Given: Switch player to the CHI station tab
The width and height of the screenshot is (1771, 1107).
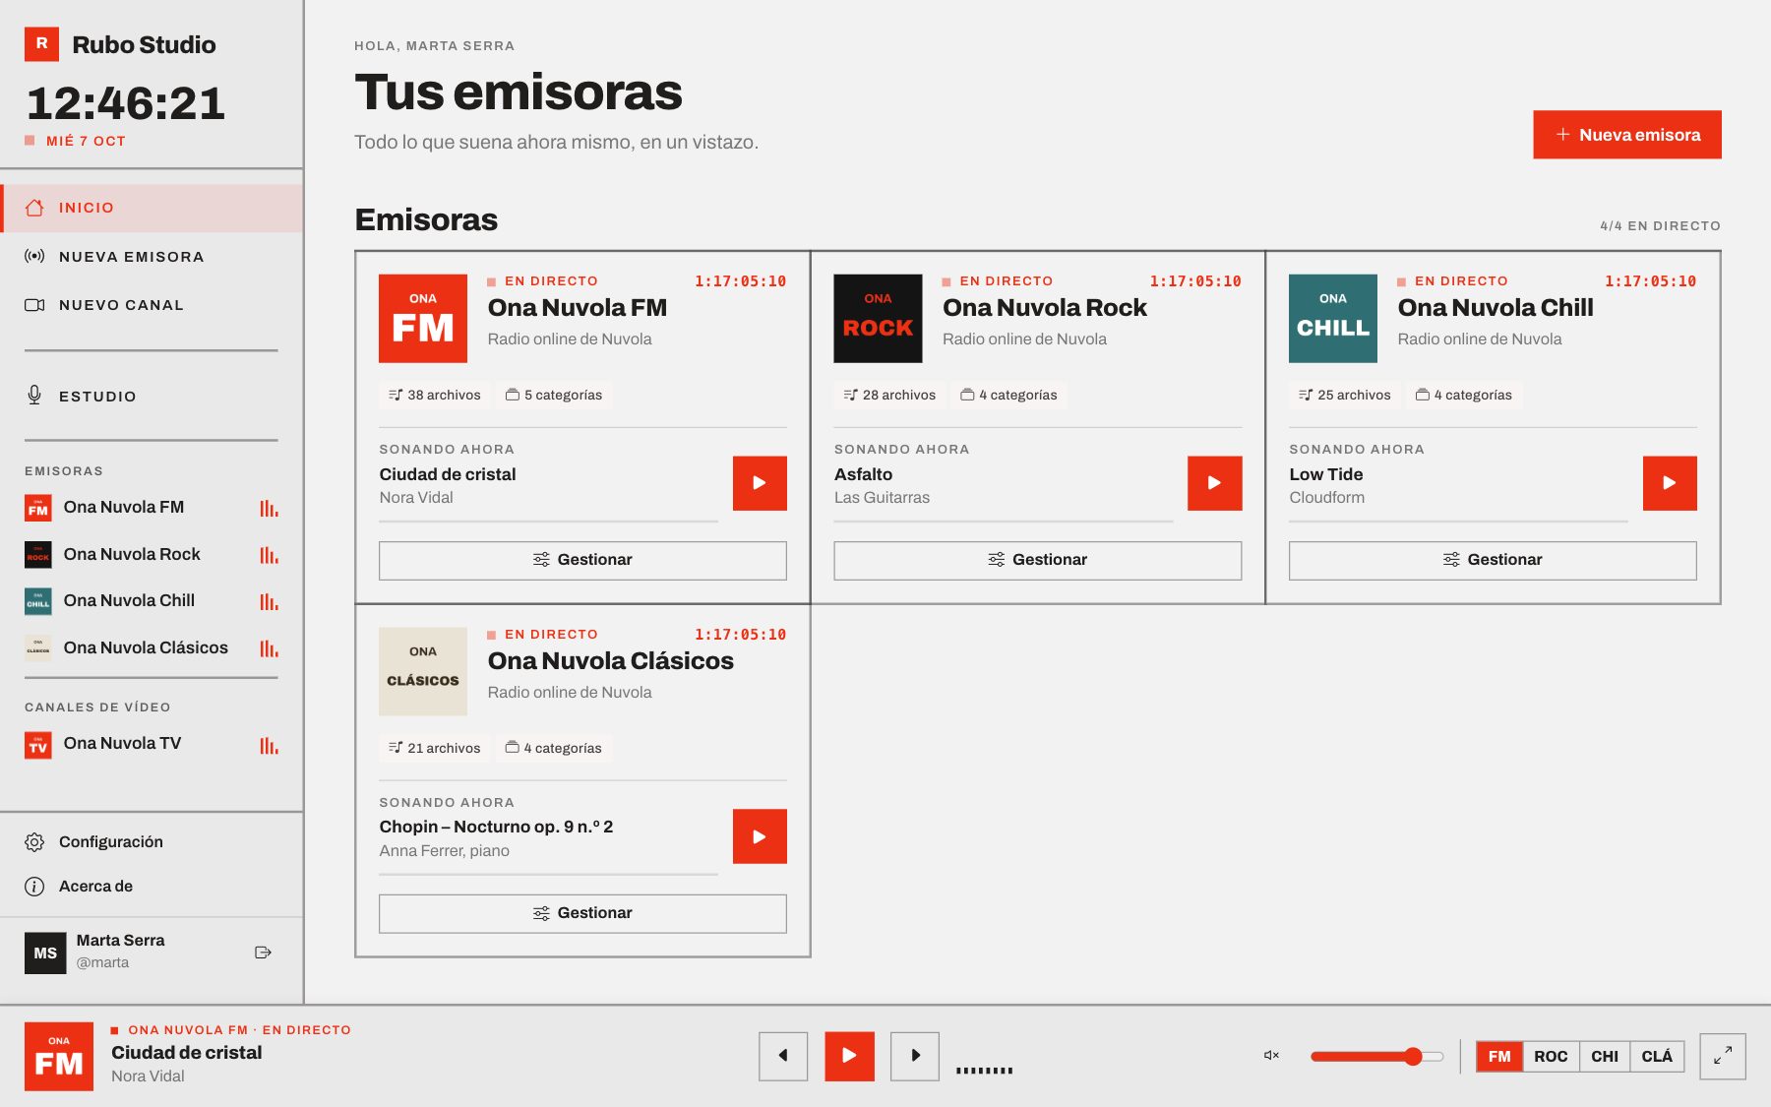Looking at the screenshot, I should pos(1605,1056).
